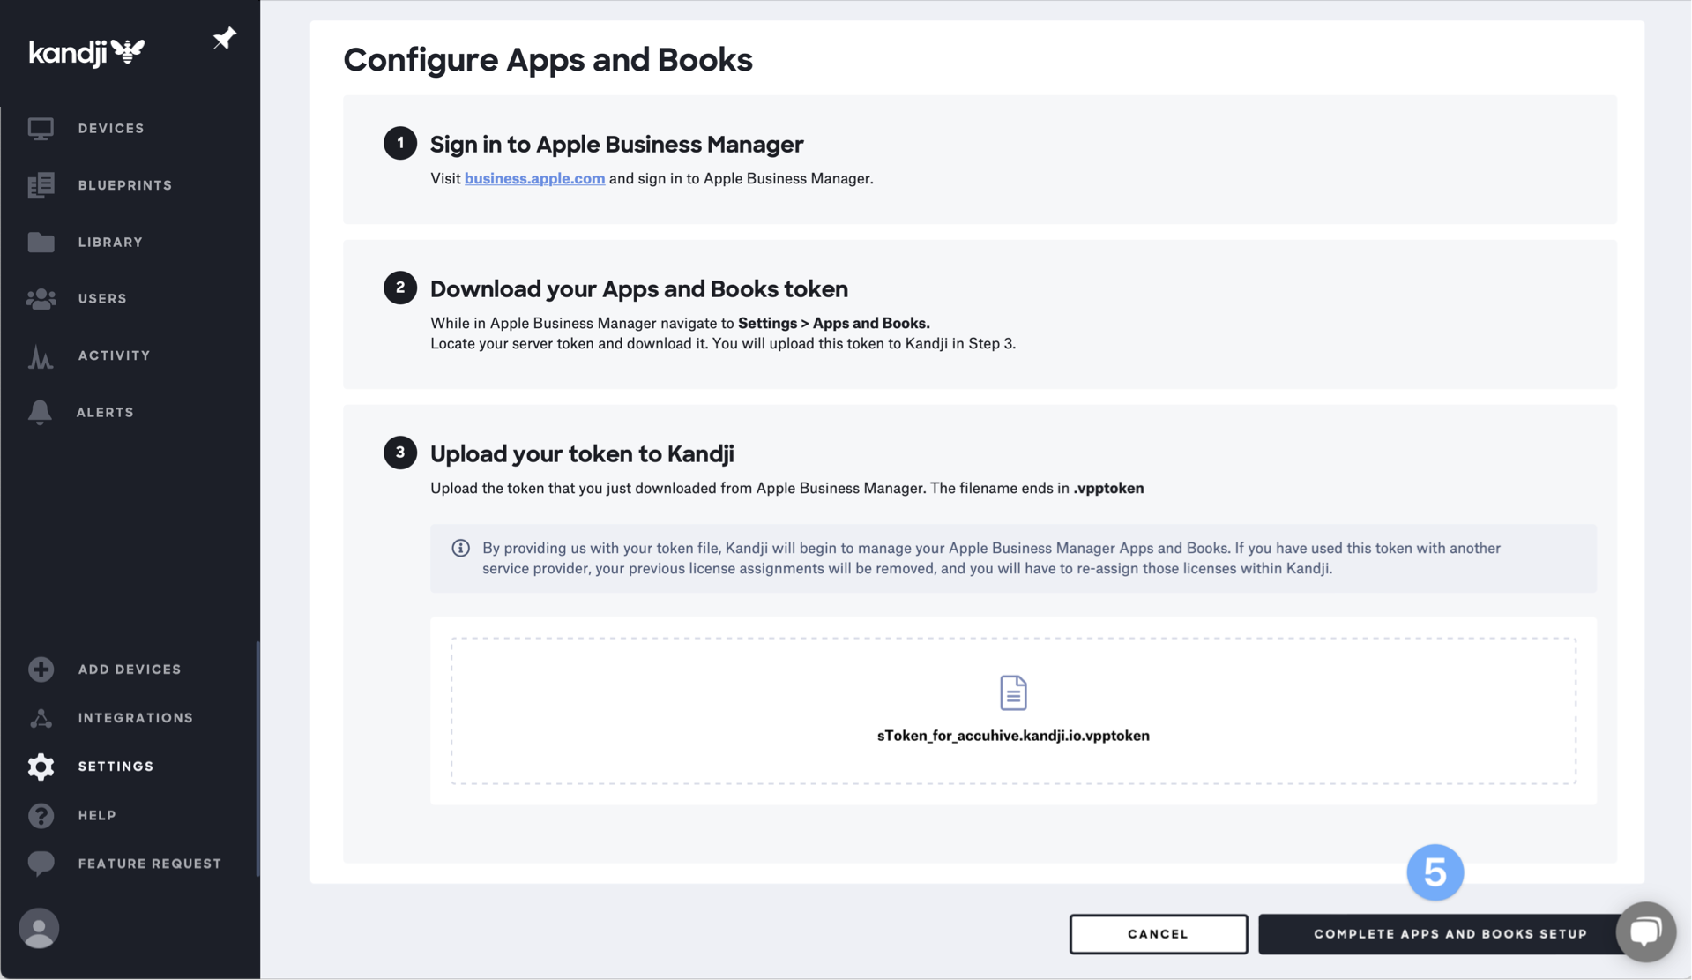Open the chat support widget

1645,931
